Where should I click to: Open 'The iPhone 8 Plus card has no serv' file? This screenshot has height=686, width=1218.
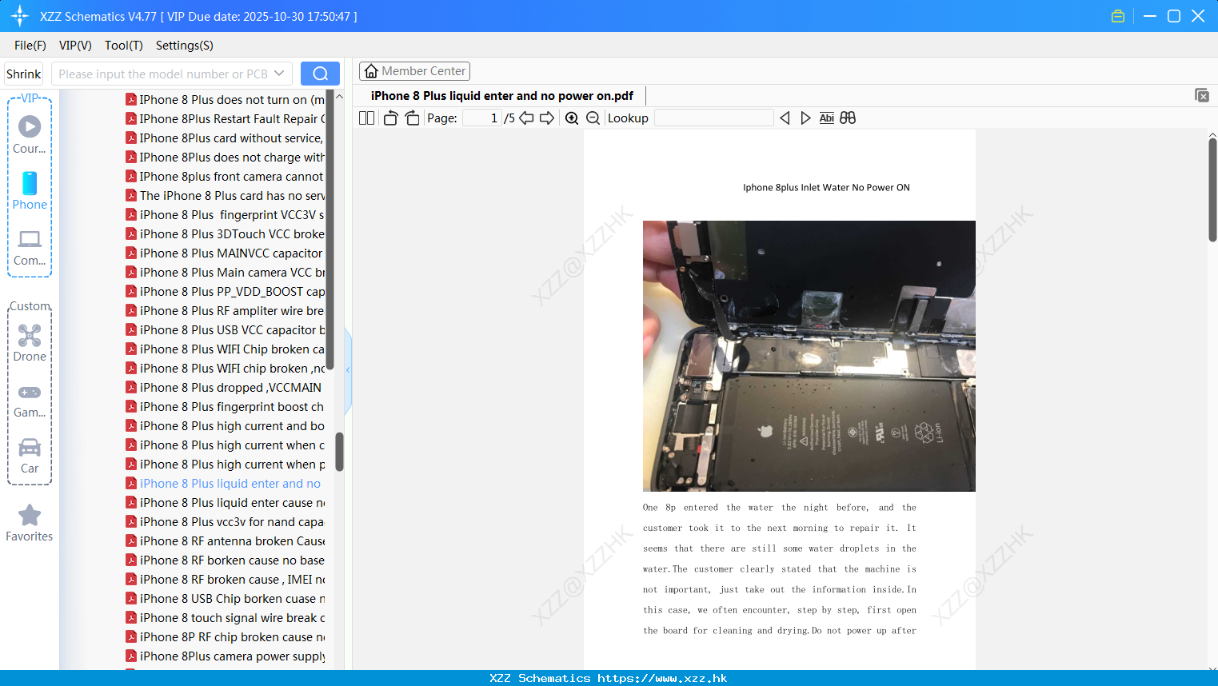tap(226, 196)
